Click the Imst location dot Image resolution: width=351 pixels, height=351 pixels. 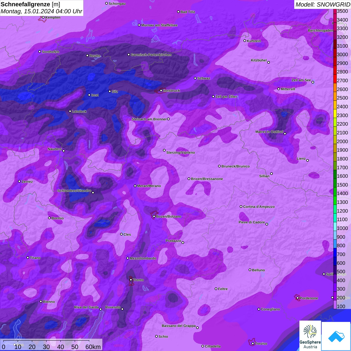point(89,95)
